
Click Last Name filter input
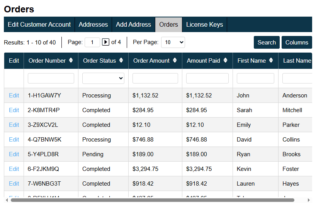point(297,78)
